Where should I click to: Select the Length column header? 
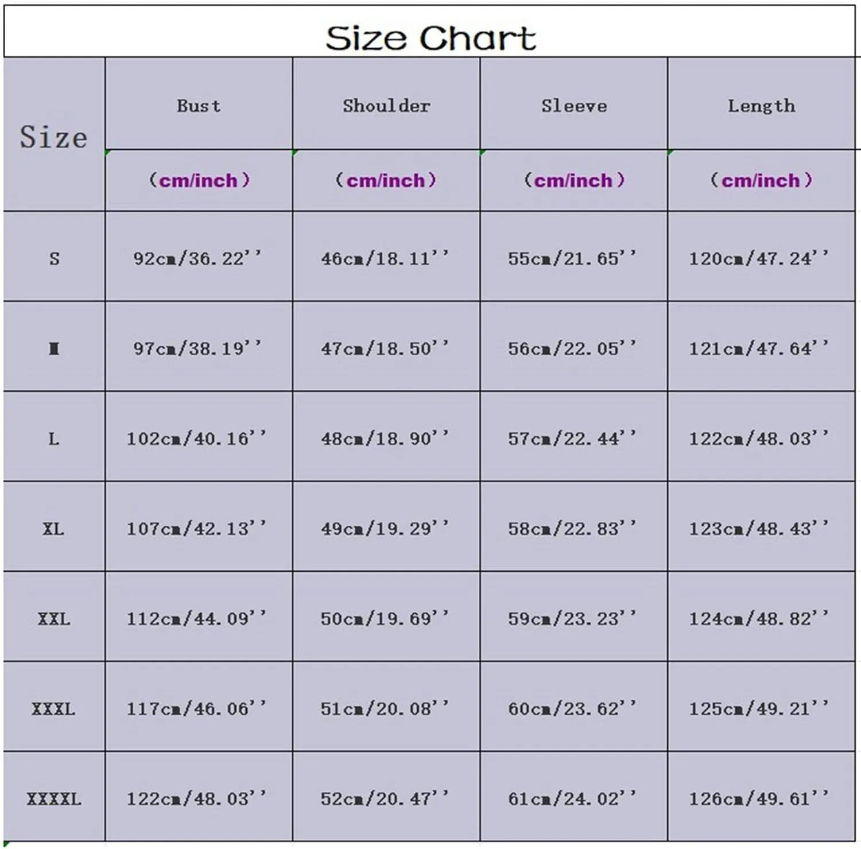[762, 106]
